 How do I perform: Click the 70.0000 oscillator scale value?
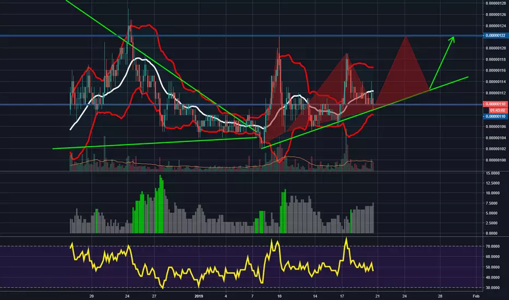[x=493, y=247]
